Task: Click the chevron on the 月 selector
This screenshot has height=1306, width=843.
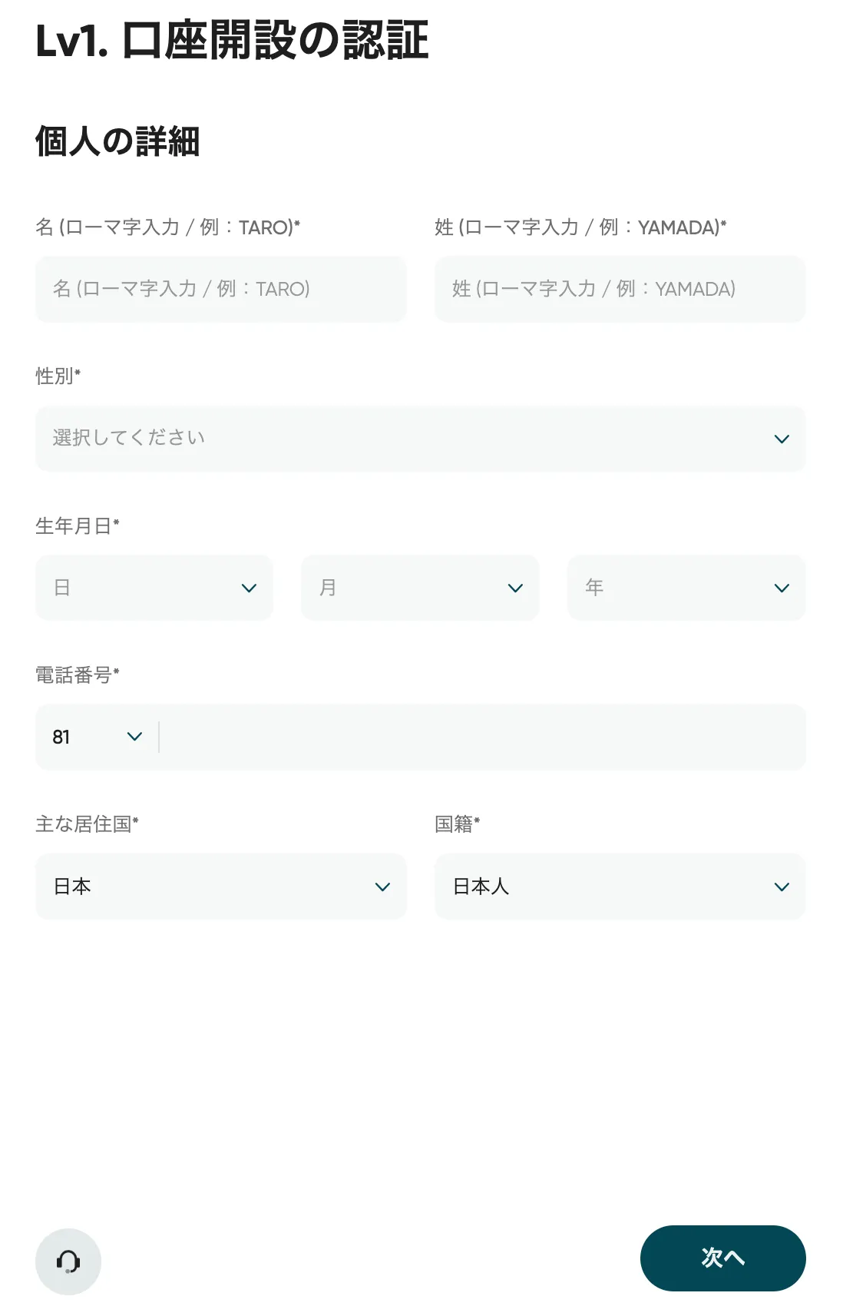Action: [x=515, y=588]
